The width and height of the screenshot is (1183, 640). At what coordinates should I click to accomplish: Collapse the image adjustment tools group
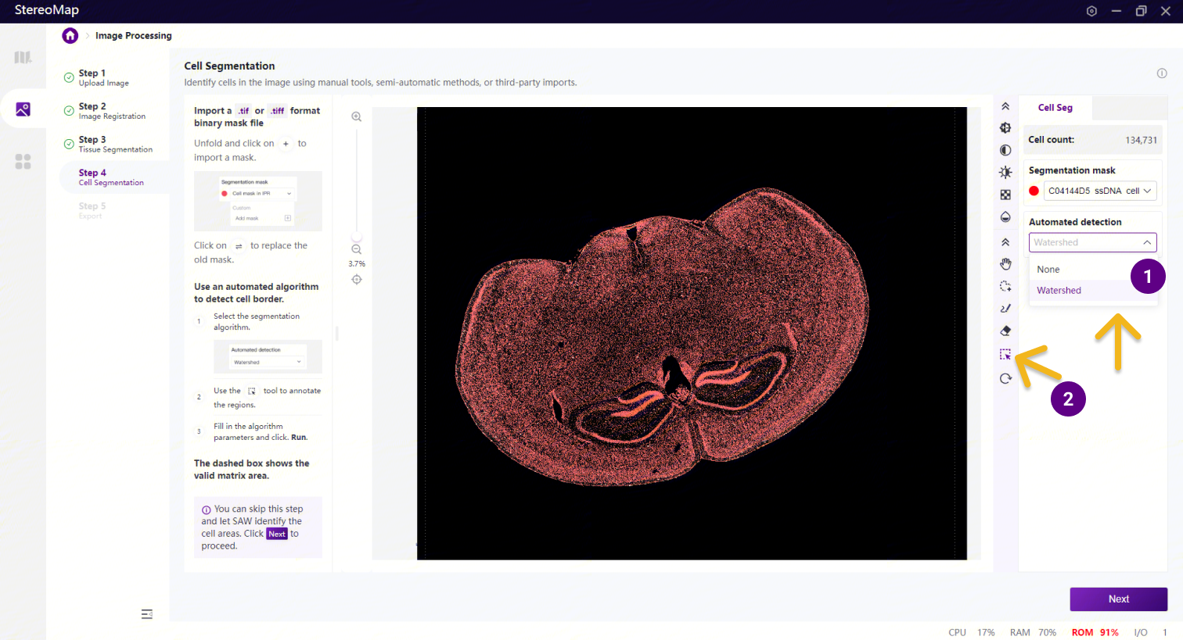(x=1005, y=107)
